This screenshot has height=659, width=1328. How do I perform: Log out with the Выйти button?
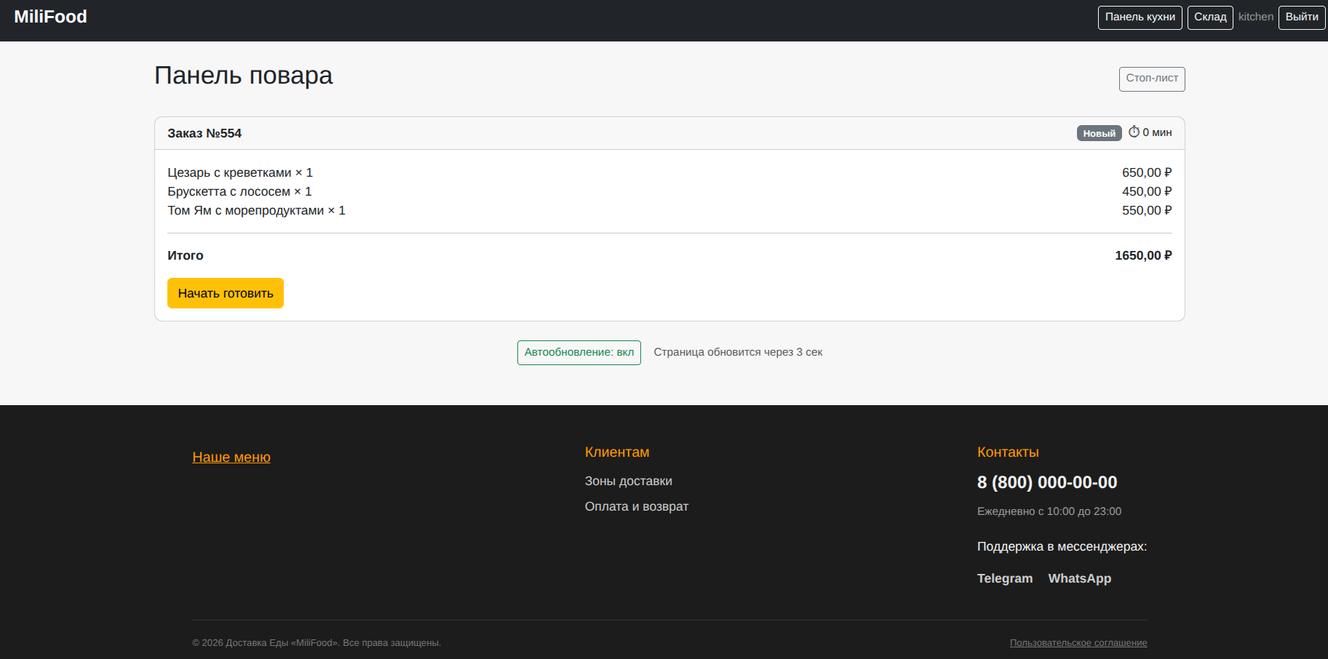[1302, 17]
